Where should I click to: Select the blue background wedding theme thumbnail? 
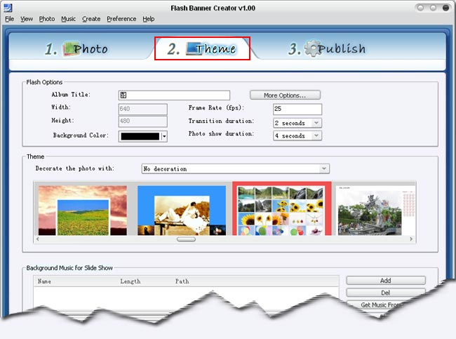pyautogui.click(x=182, y=210)
